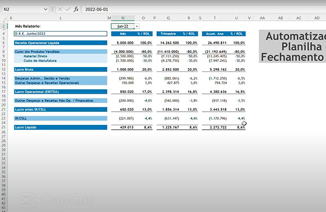Click the Cancel X icon in formula bar
Viewport: 326px width, 212px height.
pos(60,9)
